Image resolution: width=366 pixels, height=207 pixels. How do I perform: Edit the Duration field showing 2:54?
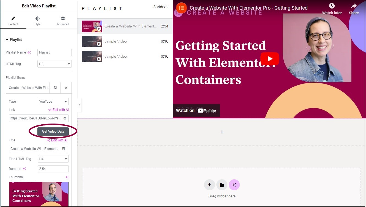53,169
